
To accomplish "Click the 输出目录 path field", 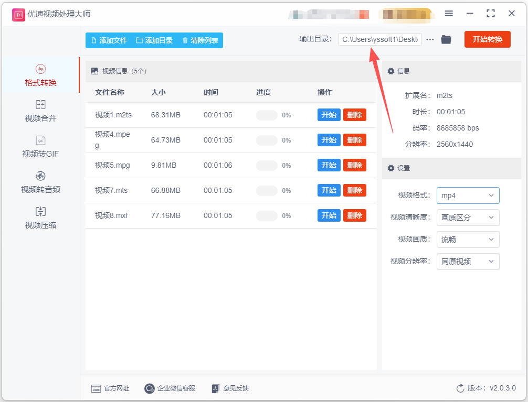I will click(x=380, y=39).
